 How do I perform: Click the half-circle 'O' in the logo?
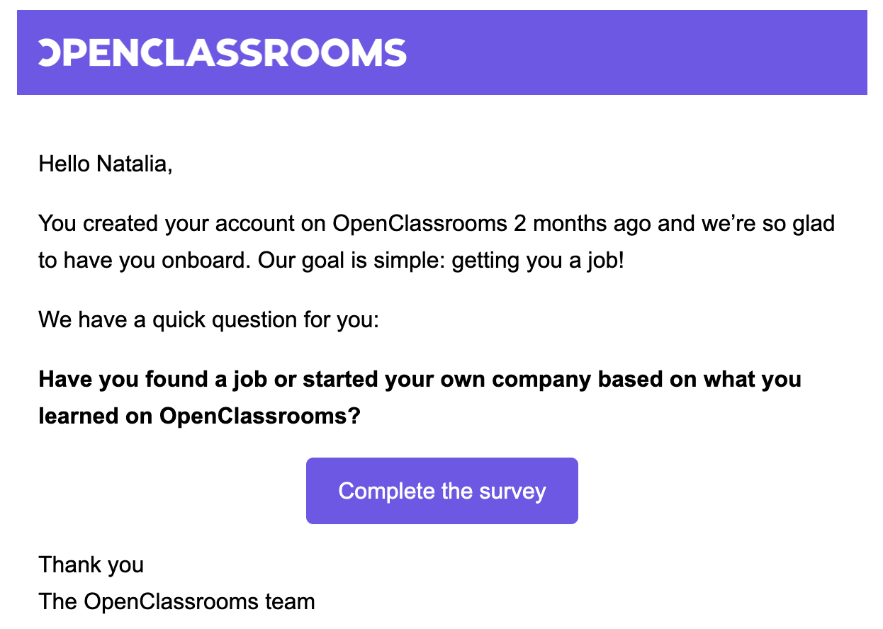pyautogui.click(x=50, y=52)
